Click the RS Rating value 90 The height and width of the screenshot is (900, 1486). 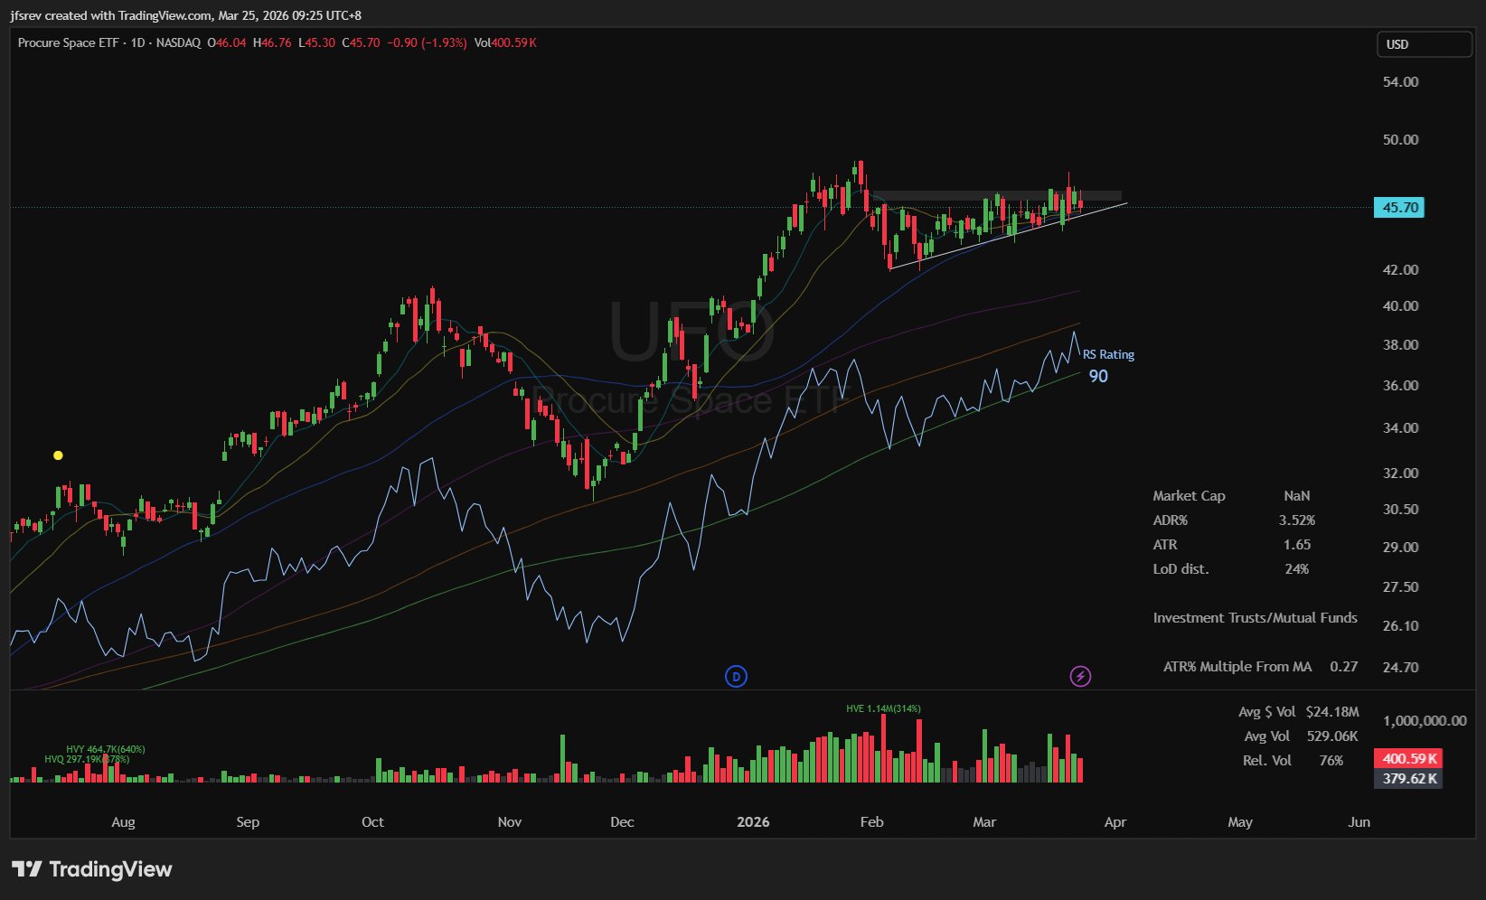click(x=1098, y=376)
